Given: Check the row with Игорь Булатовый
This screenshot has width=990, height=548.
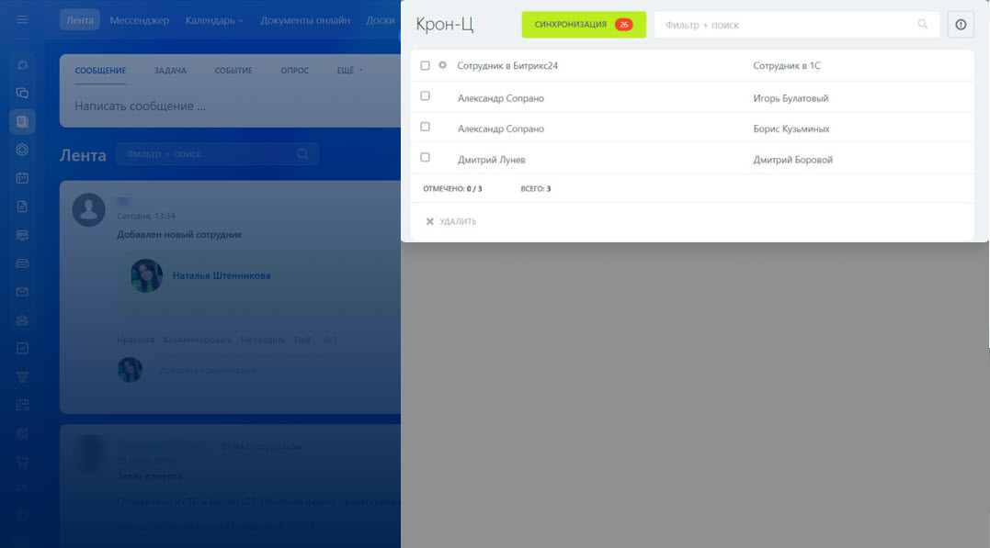Looking at the screenshot, I should [425, 95].
